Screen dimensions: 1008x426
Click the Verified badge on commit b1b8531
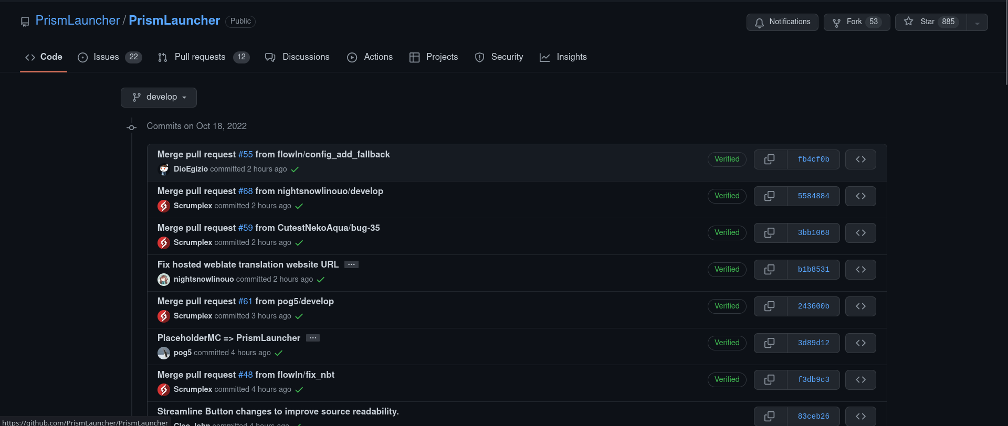[x=727, y=269]
